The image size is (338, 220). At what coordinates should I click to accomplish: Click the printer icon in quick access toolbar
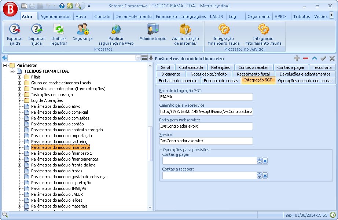click(x=32, y=6)
